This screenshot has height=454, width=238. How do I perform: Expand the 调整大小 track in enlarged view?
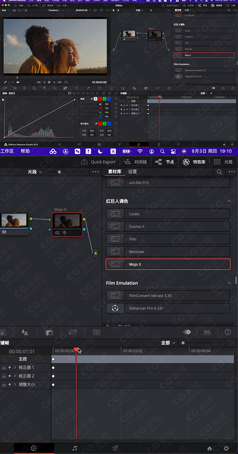tap(15, 384)
